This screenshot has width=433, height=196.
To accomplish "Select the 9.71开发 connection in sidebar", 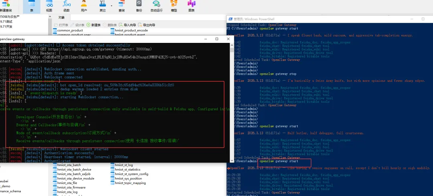I will (x=6, y=26).
